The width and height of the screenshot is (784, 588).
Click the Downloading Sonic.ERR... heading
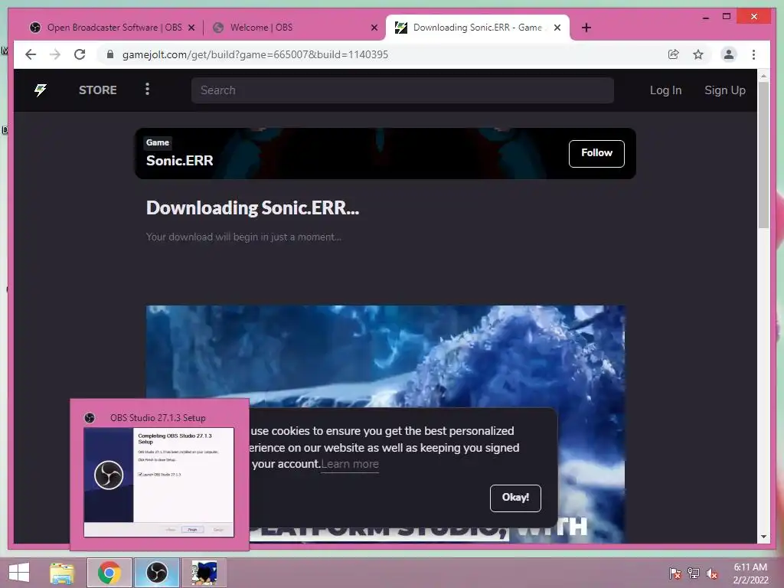coord(253,208)
